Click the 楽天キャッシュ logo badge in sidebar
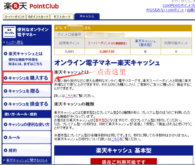This screenshot has width=195, height=165. 9,32
